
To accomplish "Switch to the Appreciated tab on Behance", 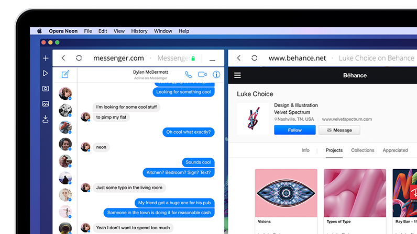I will (395, 150).
